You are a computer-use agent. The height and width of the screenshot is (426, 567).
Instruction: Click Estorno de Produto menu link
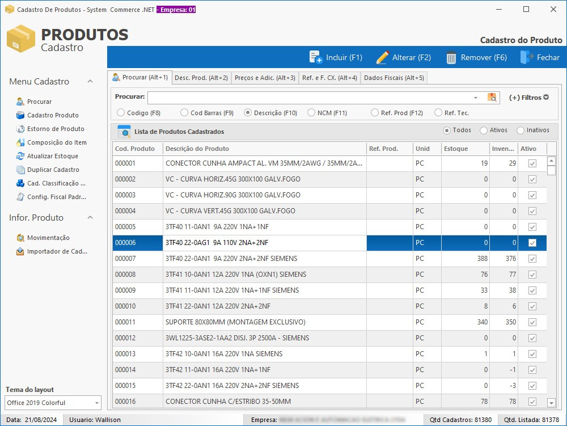pos(56,129)
